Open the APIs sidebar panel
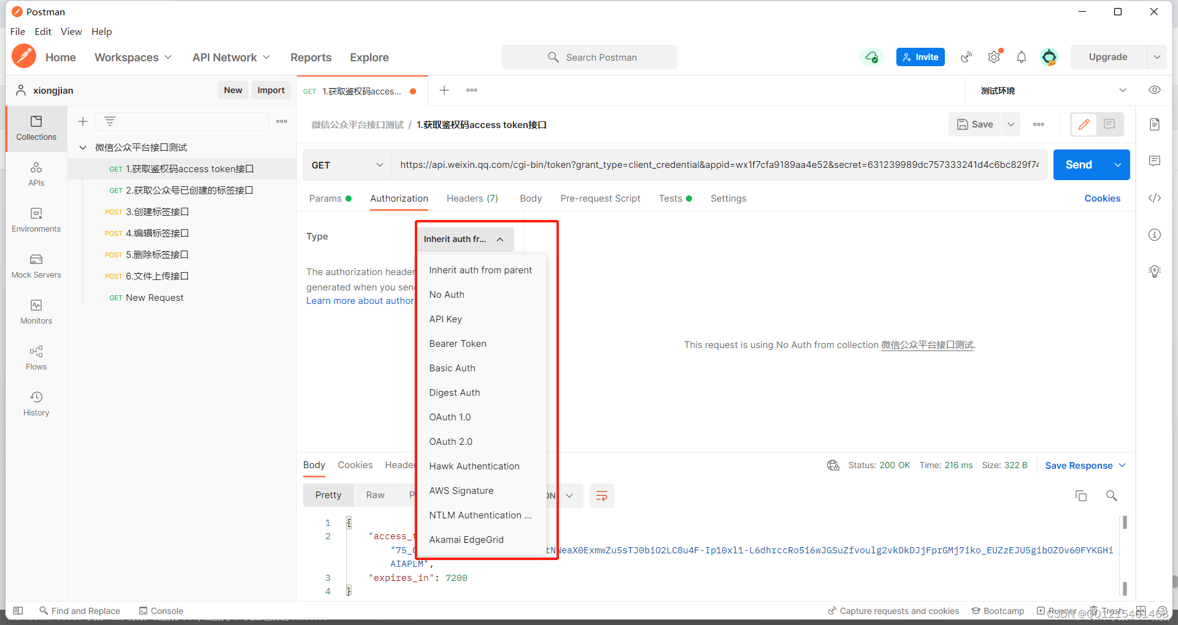This screenshot has height=625, width=1178. pyautogui.click(x=36, y=174)
